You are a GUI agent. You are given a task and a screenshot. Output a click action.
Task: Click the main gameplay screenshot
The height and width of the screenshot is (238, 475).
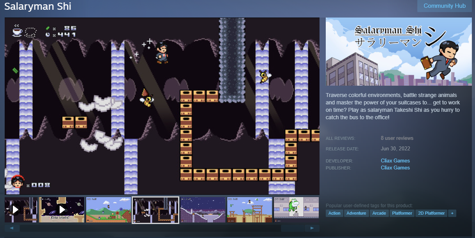click(162, 106)
